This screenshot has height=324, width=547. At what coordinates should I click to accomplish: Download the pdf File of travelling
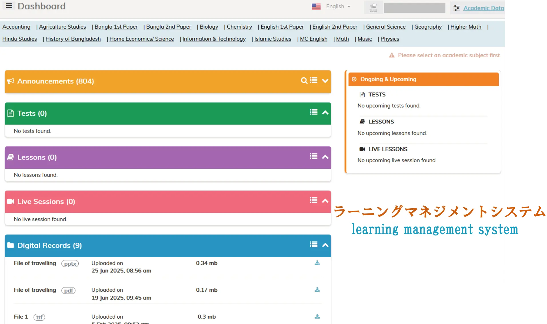tap(317, 290)
